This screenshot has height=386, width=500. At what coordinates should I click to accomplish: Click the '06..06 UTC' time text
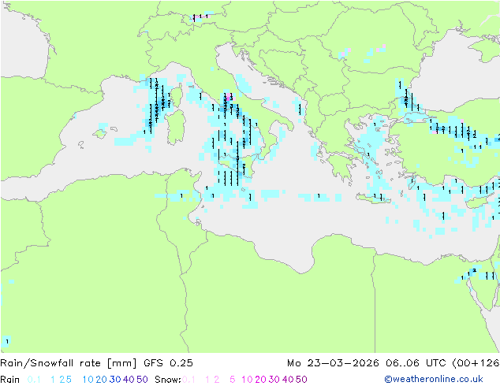pos(416,363)
